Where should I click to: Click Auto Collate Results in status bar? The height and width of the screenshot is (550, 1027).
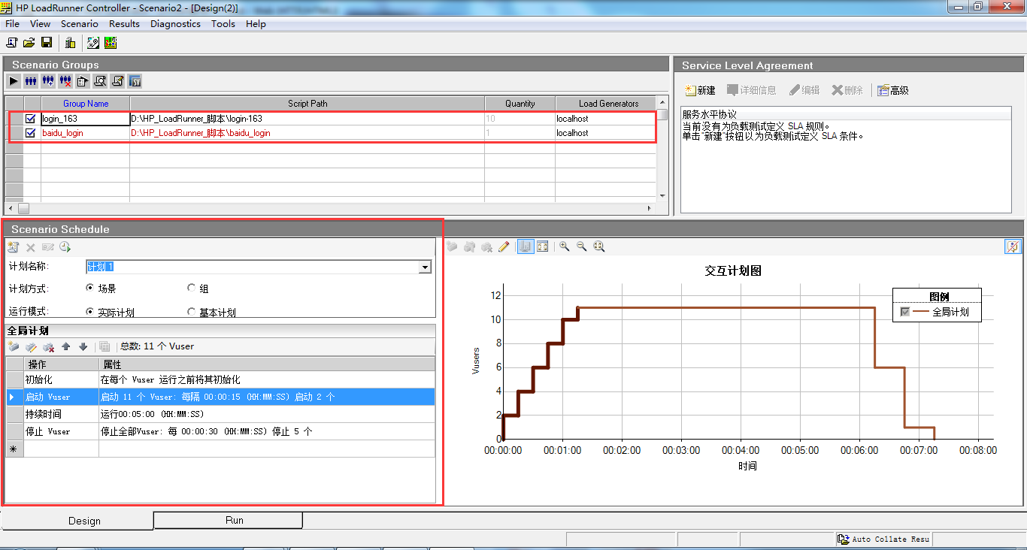884,539
